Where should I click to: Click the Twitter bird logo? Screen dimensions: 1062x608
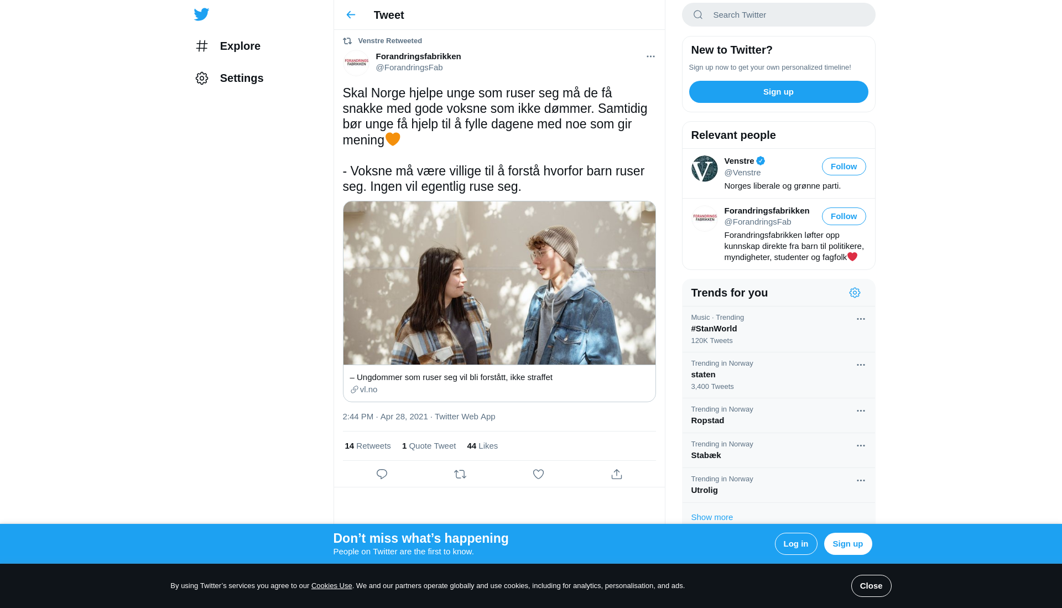point(201,14)
